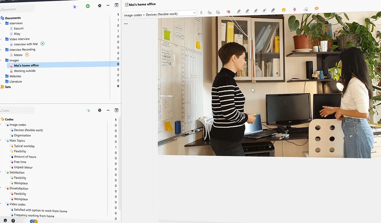Viewport: 381px width, 223px height.
Task: Select the Sets item in Documents
Action: [x=8, y=87]
